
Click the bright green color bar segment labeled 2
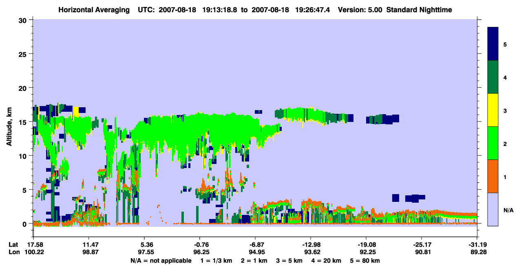tap(493, 143)
